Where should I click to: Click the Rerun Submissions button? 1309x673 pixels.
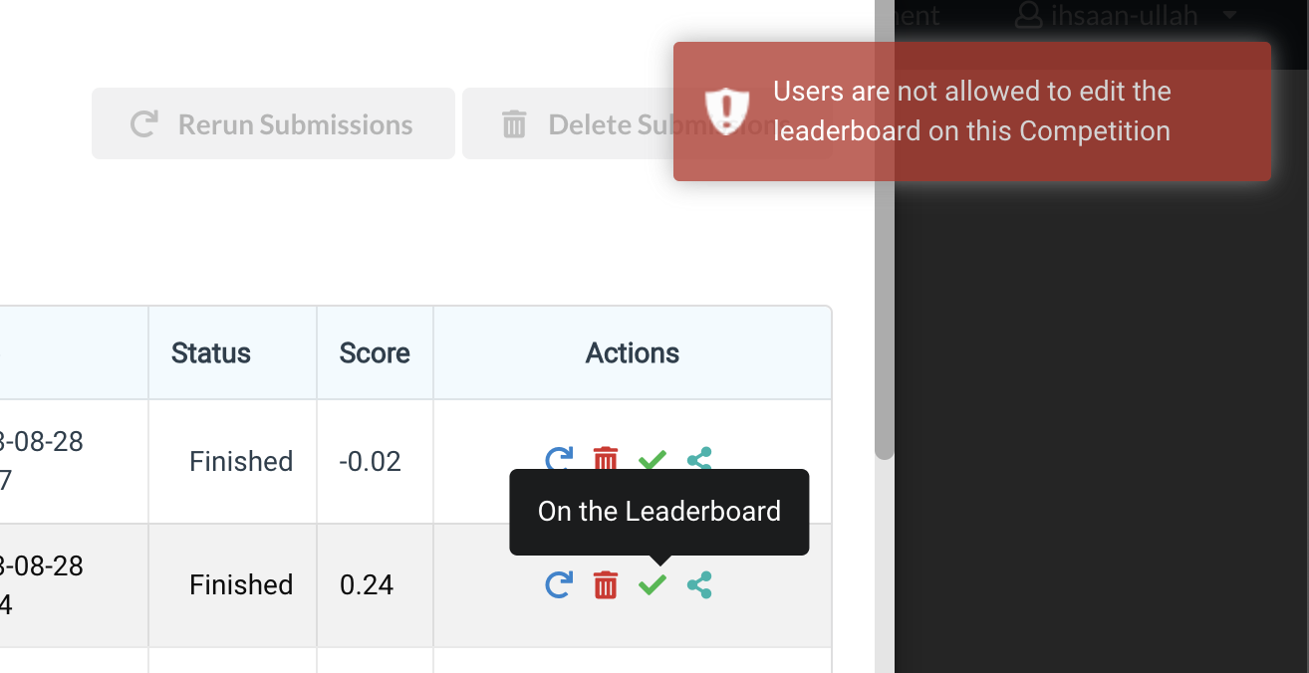click(x=273, y=123)
